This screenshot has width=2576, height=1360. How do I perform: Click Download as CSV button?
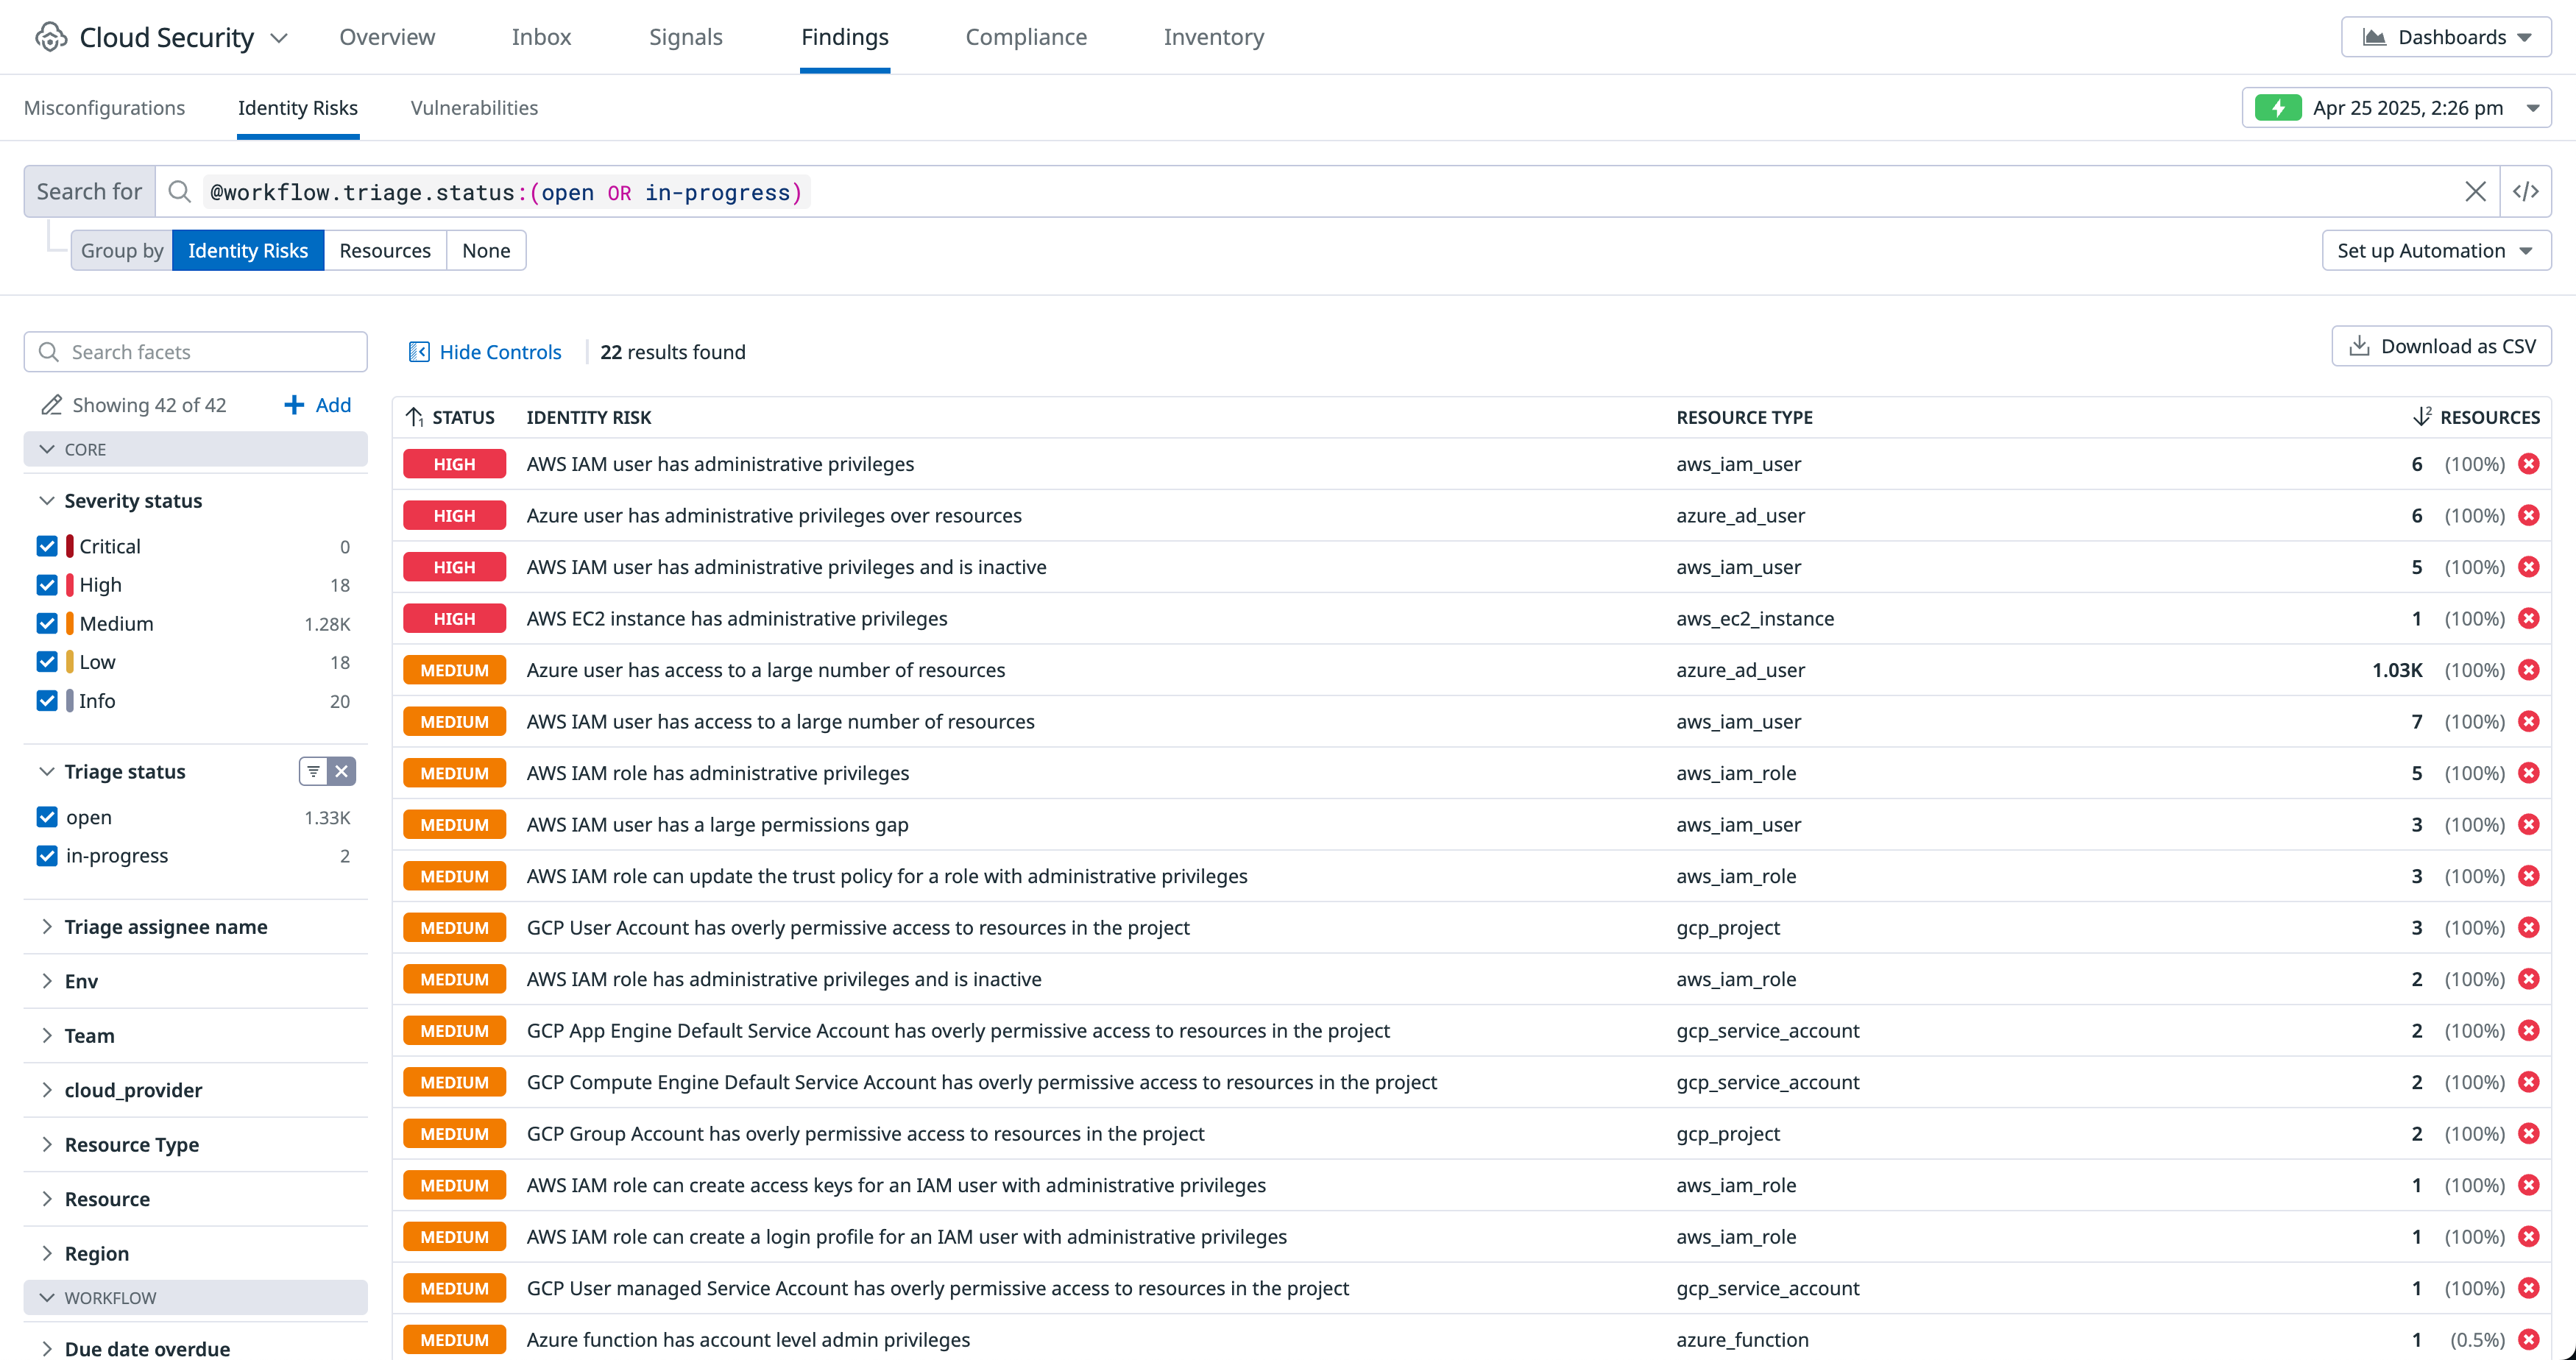(x=2441, y=346)
